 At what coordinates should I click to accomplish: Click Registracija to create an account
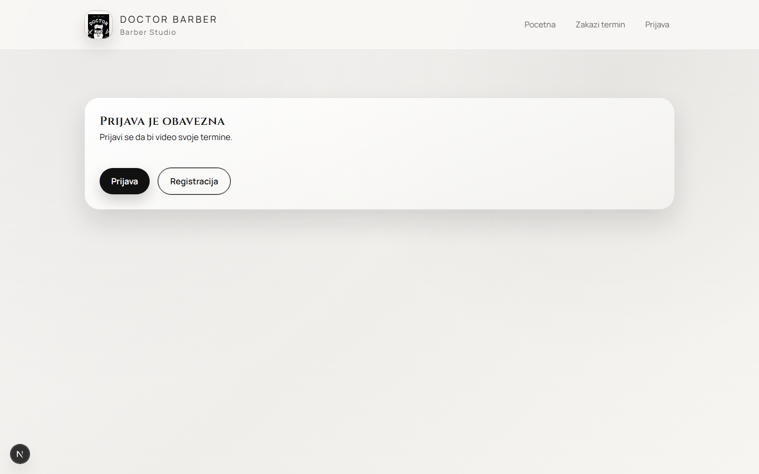point(194,181)
